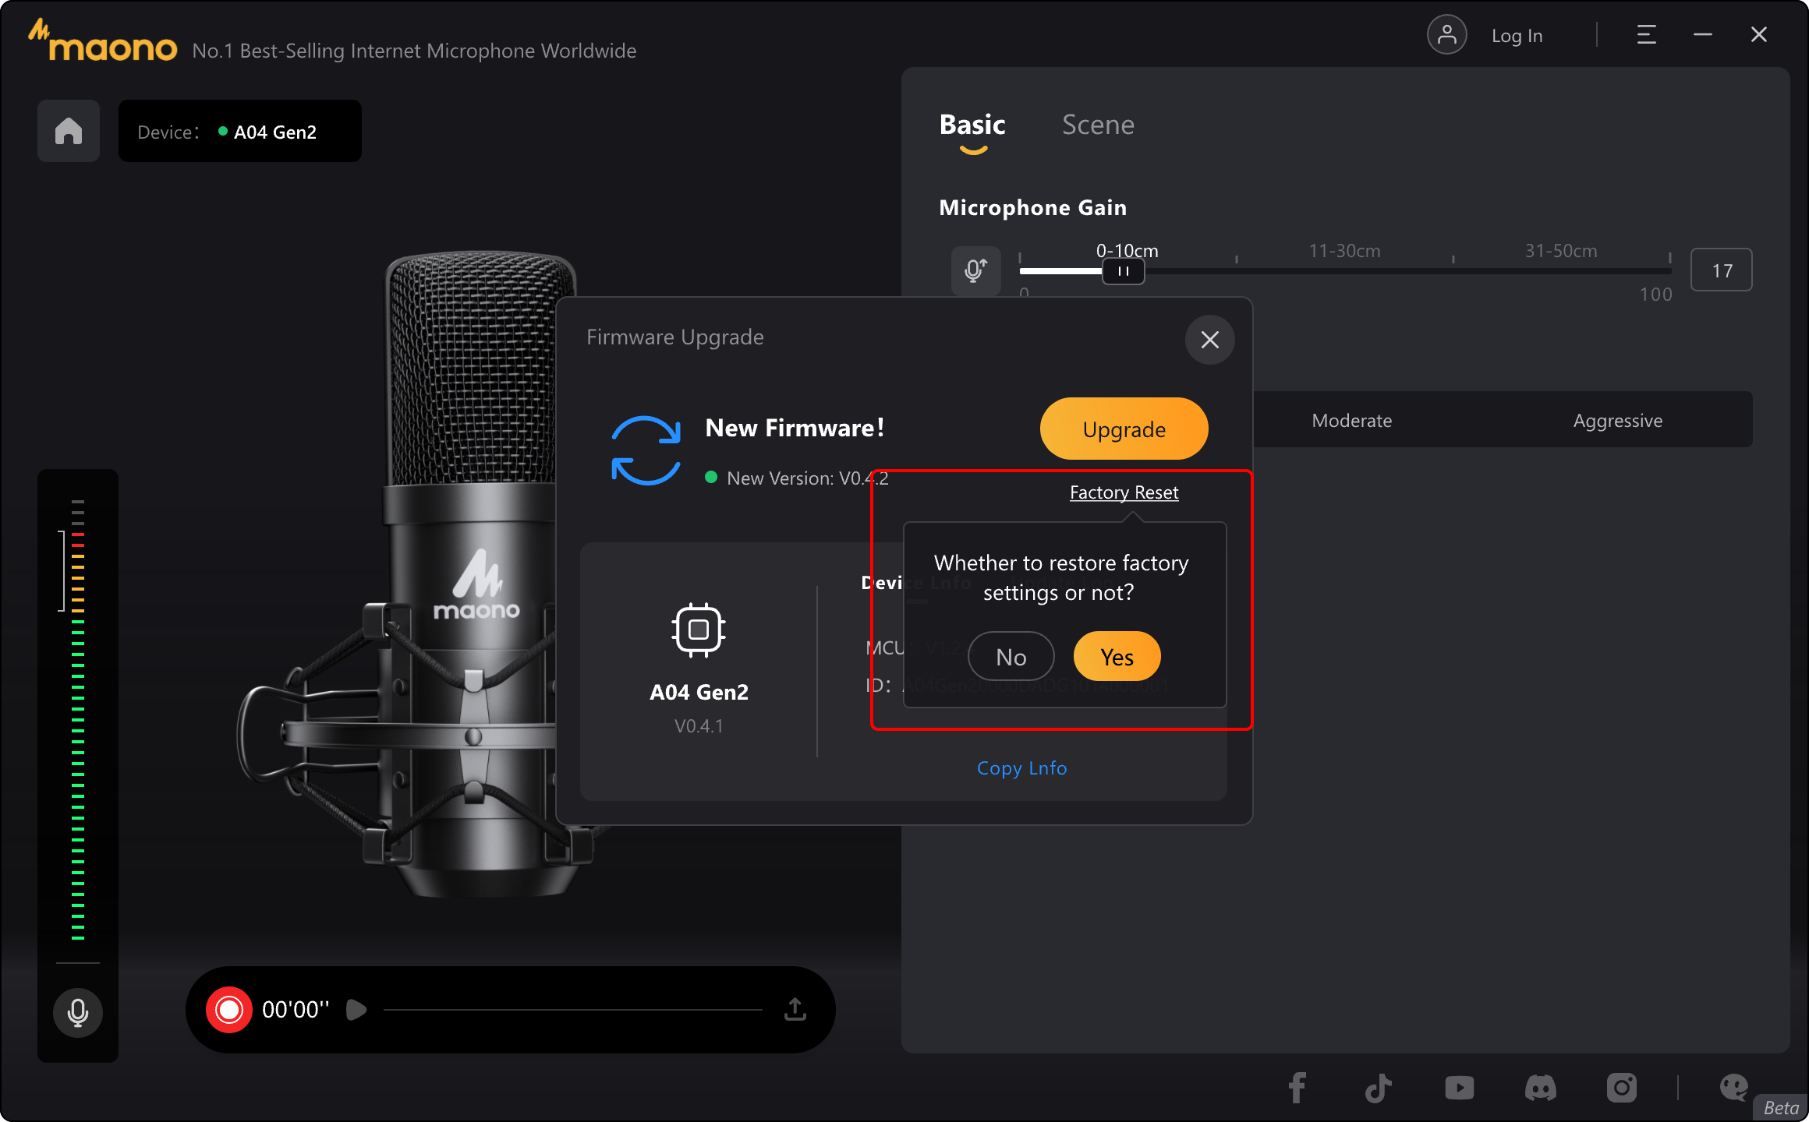
Task: Click the 'New Version: V0.4.2' text
Action: 808,478
